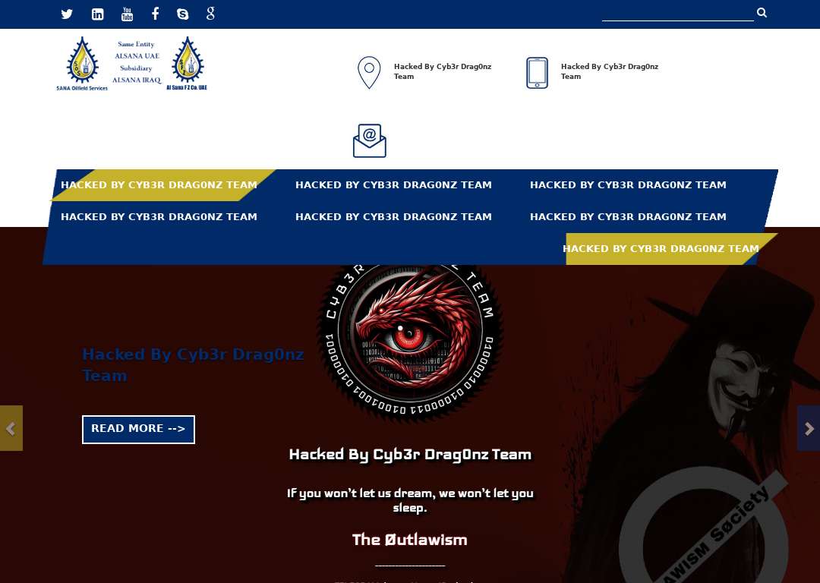Open the Facebook page icon

[156, 14]
